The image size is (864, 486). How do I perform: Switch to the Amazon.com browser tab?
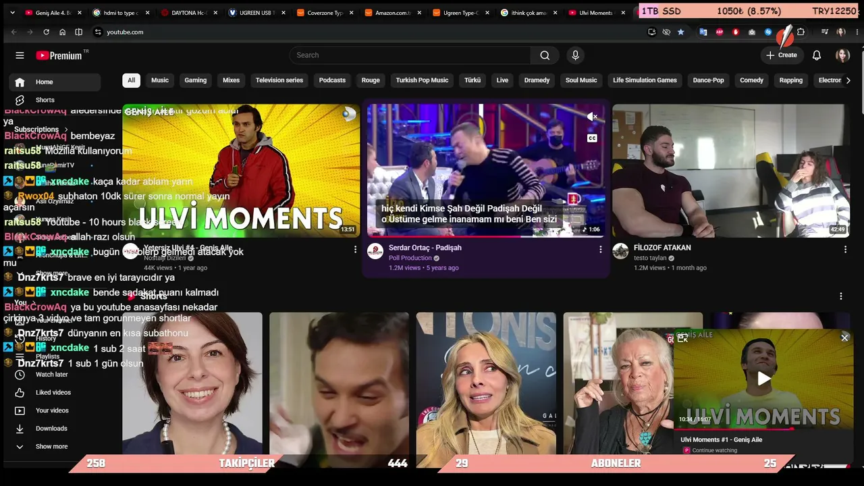coord(392,13)
